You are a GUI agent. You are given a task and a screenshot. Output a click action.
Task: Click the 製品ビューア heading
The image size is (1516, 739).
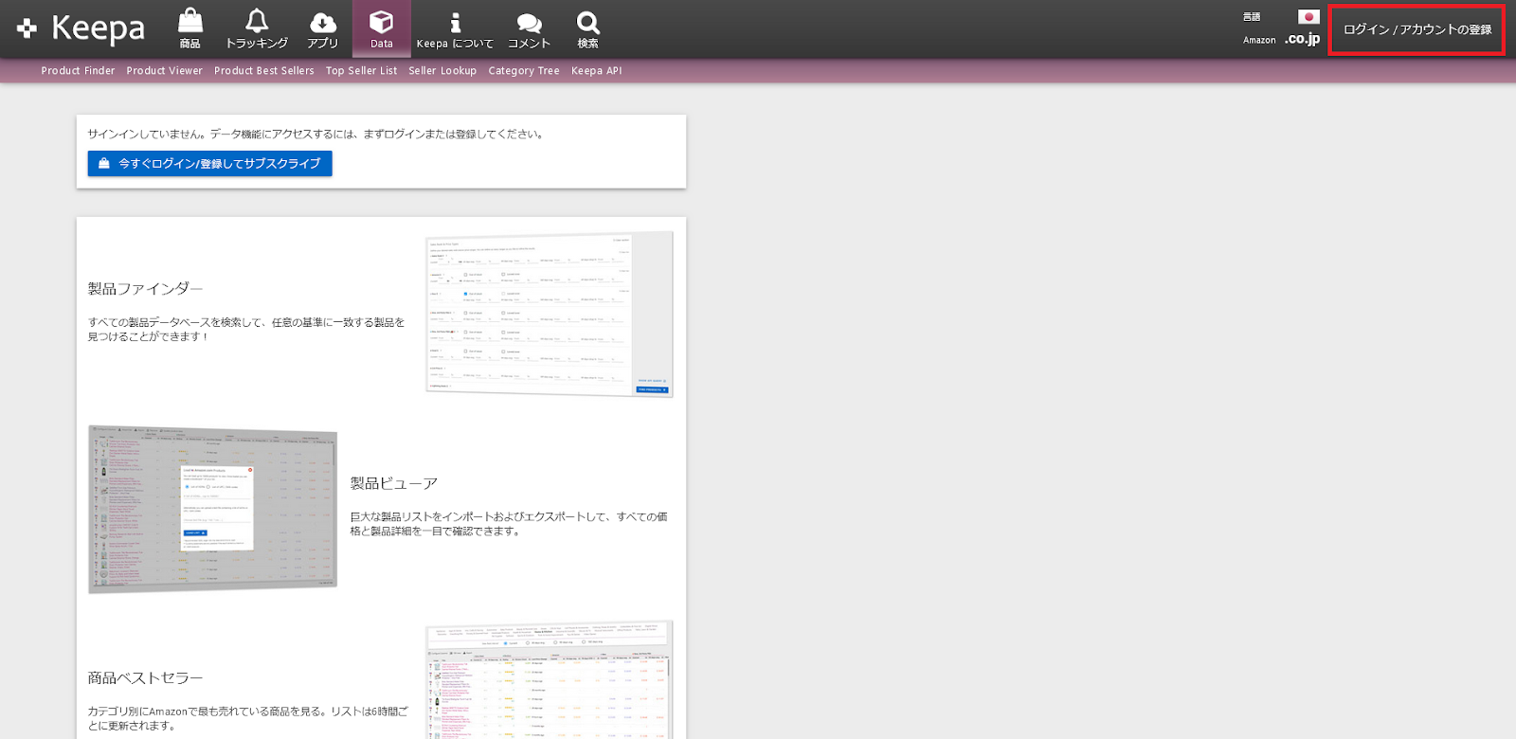click(394, 484)
